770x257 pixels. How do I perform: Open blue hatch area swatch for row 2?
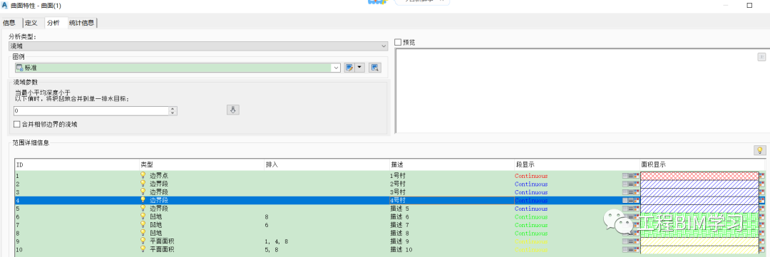(x=700, y=184)
